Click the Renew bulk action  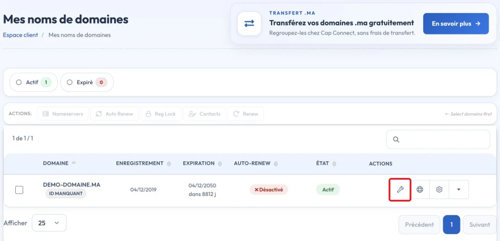(246, 114)
